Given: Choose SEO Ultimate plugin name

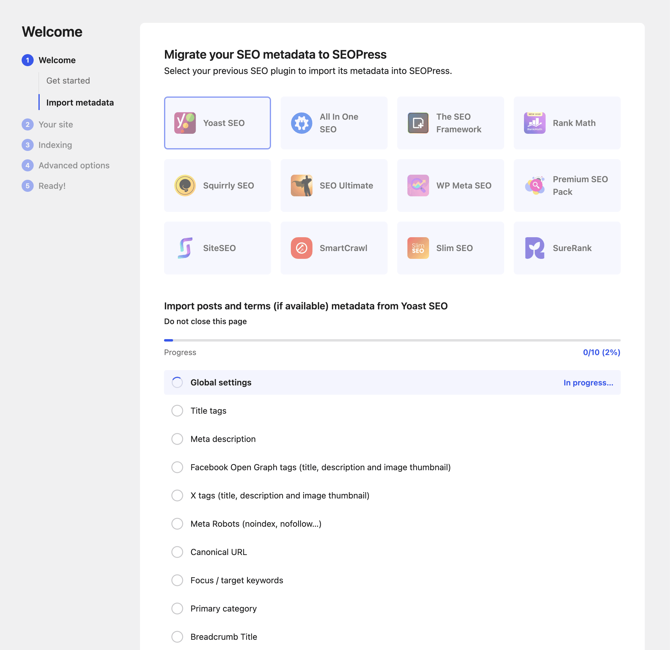Looking at the screenshot, I should pyautogui.click(x=346, y=186).
